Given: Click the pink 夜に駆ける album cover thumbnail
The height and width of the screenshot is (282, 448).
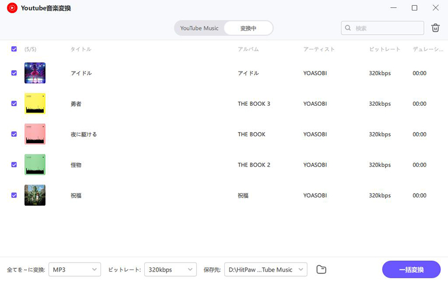Looking at the screenshot, I should [35, 134].
